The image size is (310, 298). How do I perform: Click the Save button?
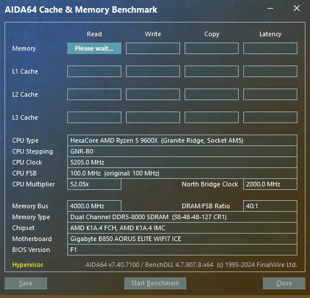(x=26, y=283)
